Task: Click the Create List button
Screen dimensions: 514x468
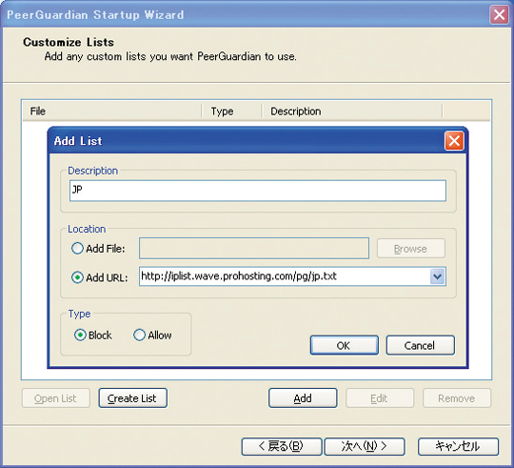Action: pyautogui.click(x=132, y=398)
